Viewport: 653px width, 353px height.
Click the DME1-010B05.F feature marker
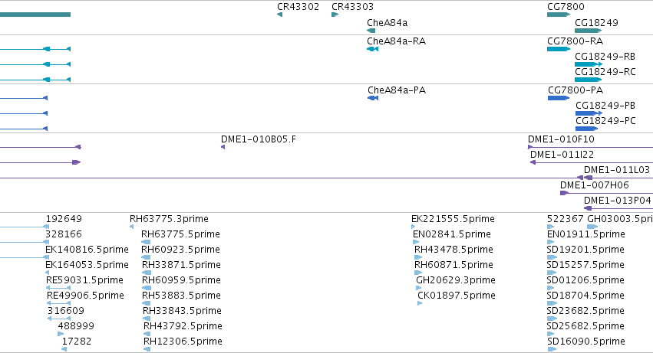223,147
